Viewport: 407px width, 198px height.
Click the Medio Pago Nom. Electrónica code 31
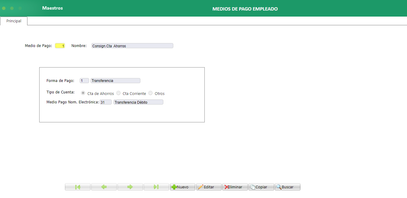[x=106, y=102]
